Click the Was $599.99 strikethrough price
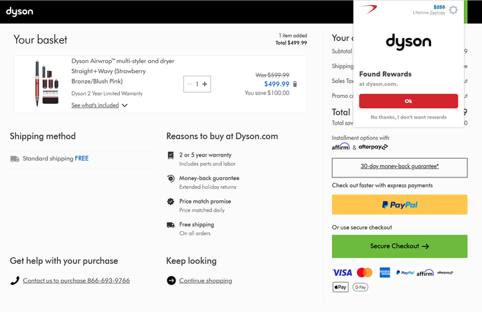 click(272, 75)
